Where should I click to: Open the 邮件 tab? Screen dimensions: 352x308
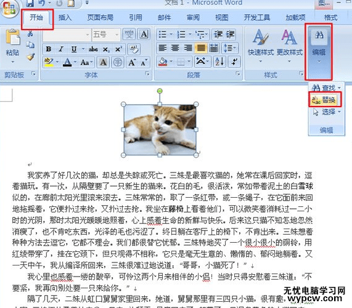pyautogui.click(x=165, y=17)
